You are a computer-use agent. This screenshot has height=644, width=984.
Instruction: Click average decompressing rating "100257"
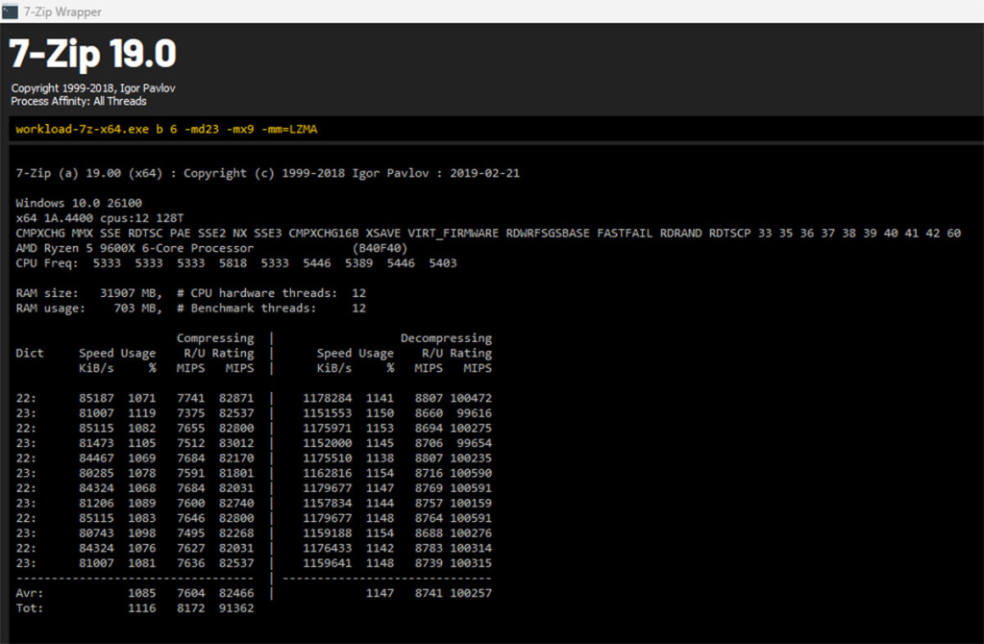click(471, 593)
